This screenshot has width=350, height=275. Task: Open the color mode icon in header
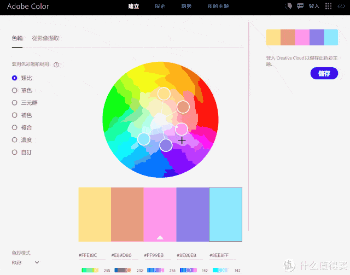(x=289, y=7)
